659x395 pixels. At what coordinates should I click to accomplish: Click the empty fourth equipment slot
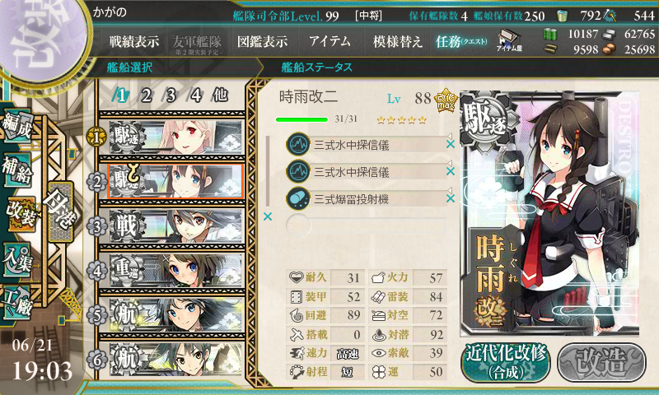[366, 225]
